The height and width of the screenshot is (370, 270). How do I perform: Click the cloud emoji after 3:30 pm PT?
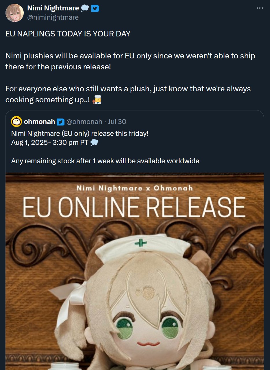click(x=94, y=143)
